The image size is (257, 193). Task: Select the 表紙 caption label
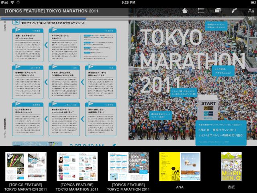231,187
